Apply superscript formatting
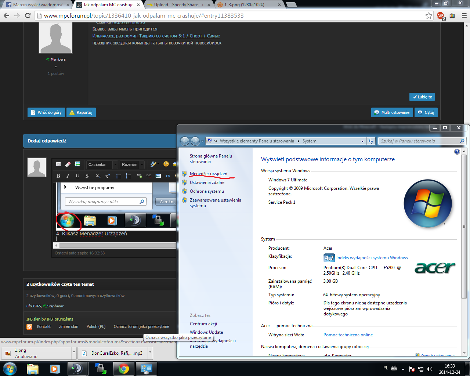The width and height of the screenshot is (470, 376). click(108, 176)
